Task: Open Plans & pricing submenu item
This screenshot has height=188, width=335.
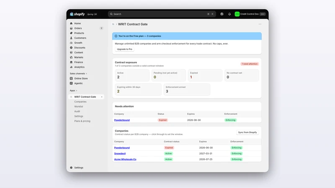Action: pyautogui.click(x=82, y=121)
